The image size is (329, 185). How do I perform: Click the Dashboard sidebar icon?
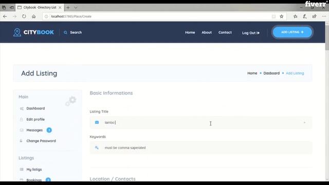pyautogui.click(x=22, y=108)
